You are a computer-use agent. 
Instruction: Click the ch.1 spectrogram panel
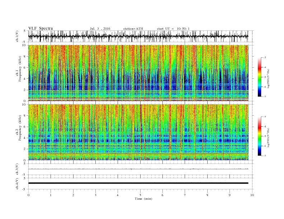138,73
